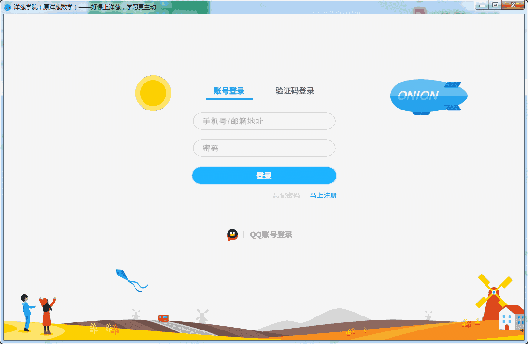Click the QQ账号登录 text label
Image resolution: width=528 pixels, height=344 pixels.
[271, 234]
